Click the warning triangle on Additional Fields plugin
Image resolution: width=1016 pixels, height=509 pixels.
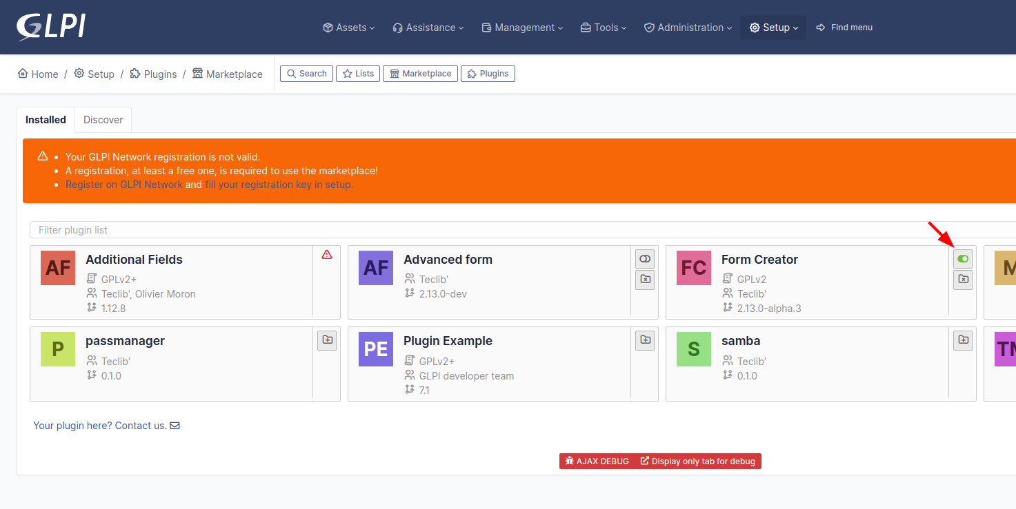coord(326,254)
